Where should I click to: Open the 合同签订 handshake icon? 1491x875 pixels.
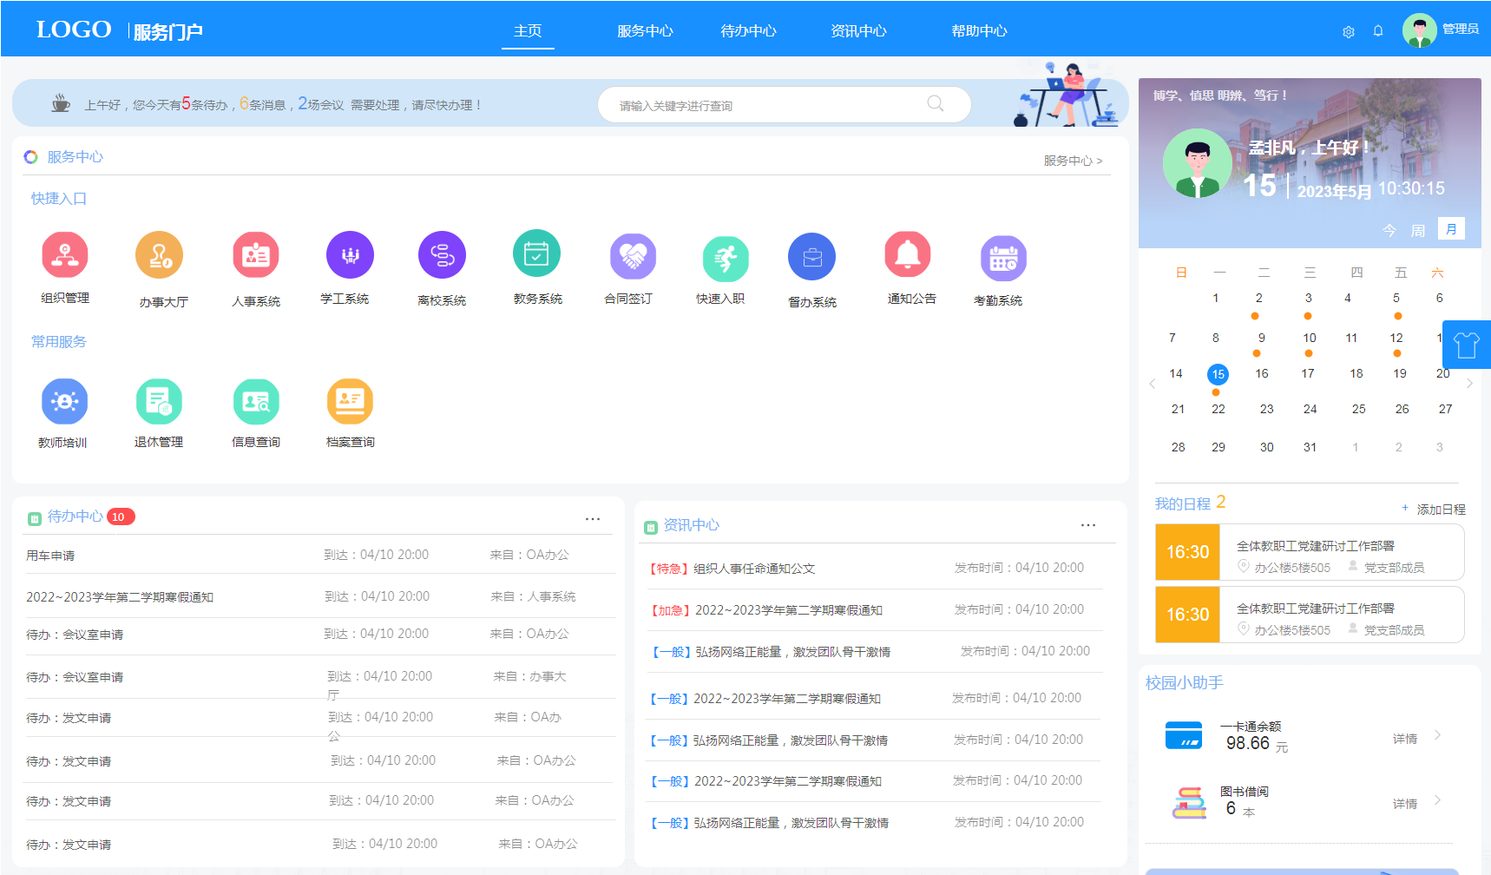click(633, 257)
